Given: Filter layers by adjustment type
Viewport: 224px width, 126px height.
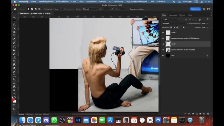Looking at the screenshot, I should click(x=190, y=20).
